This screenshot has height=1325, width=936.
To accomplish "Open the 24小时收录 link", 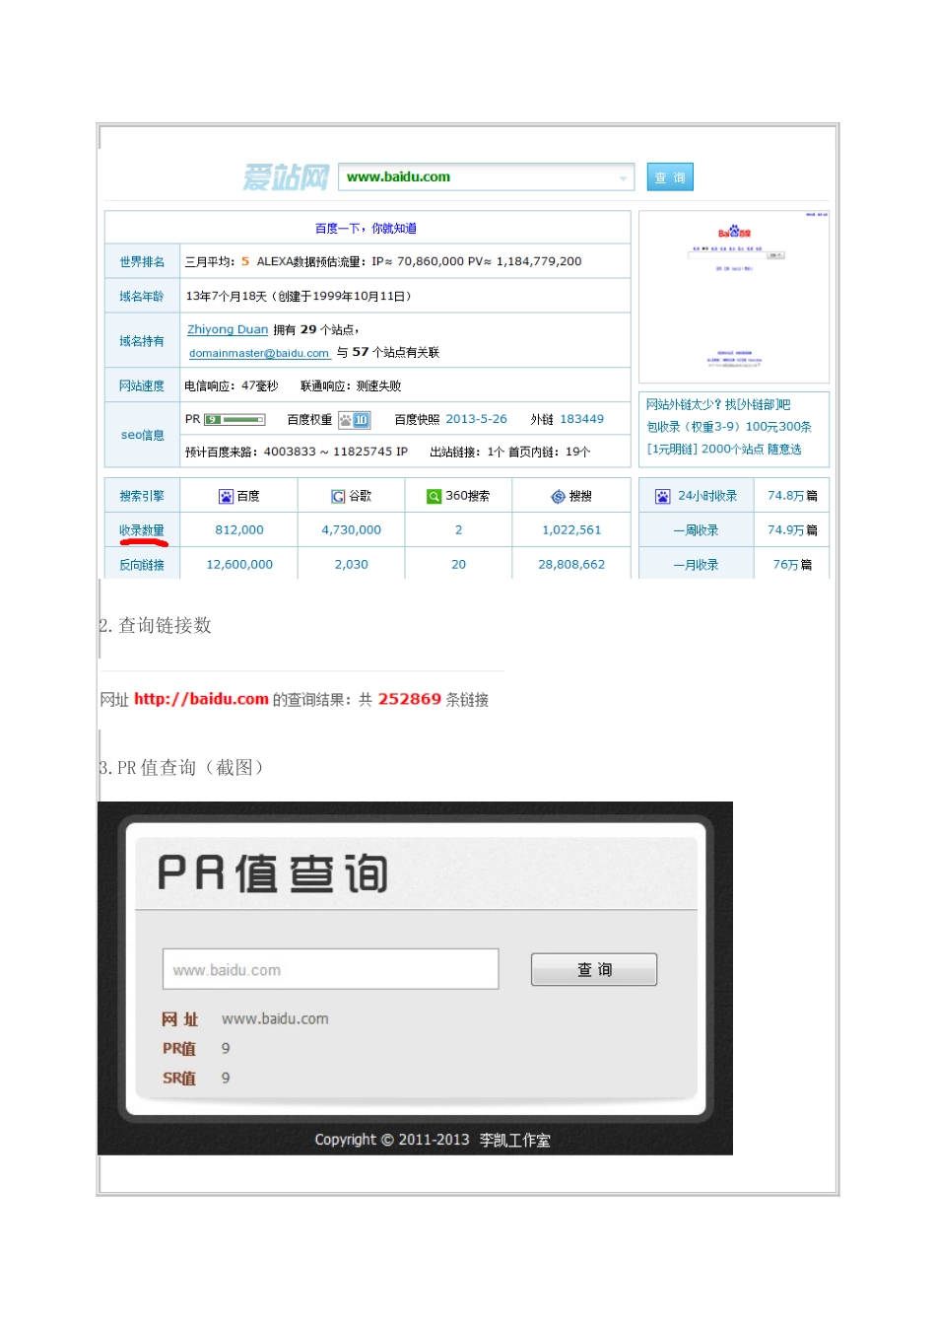I will [x=707, y=496].
